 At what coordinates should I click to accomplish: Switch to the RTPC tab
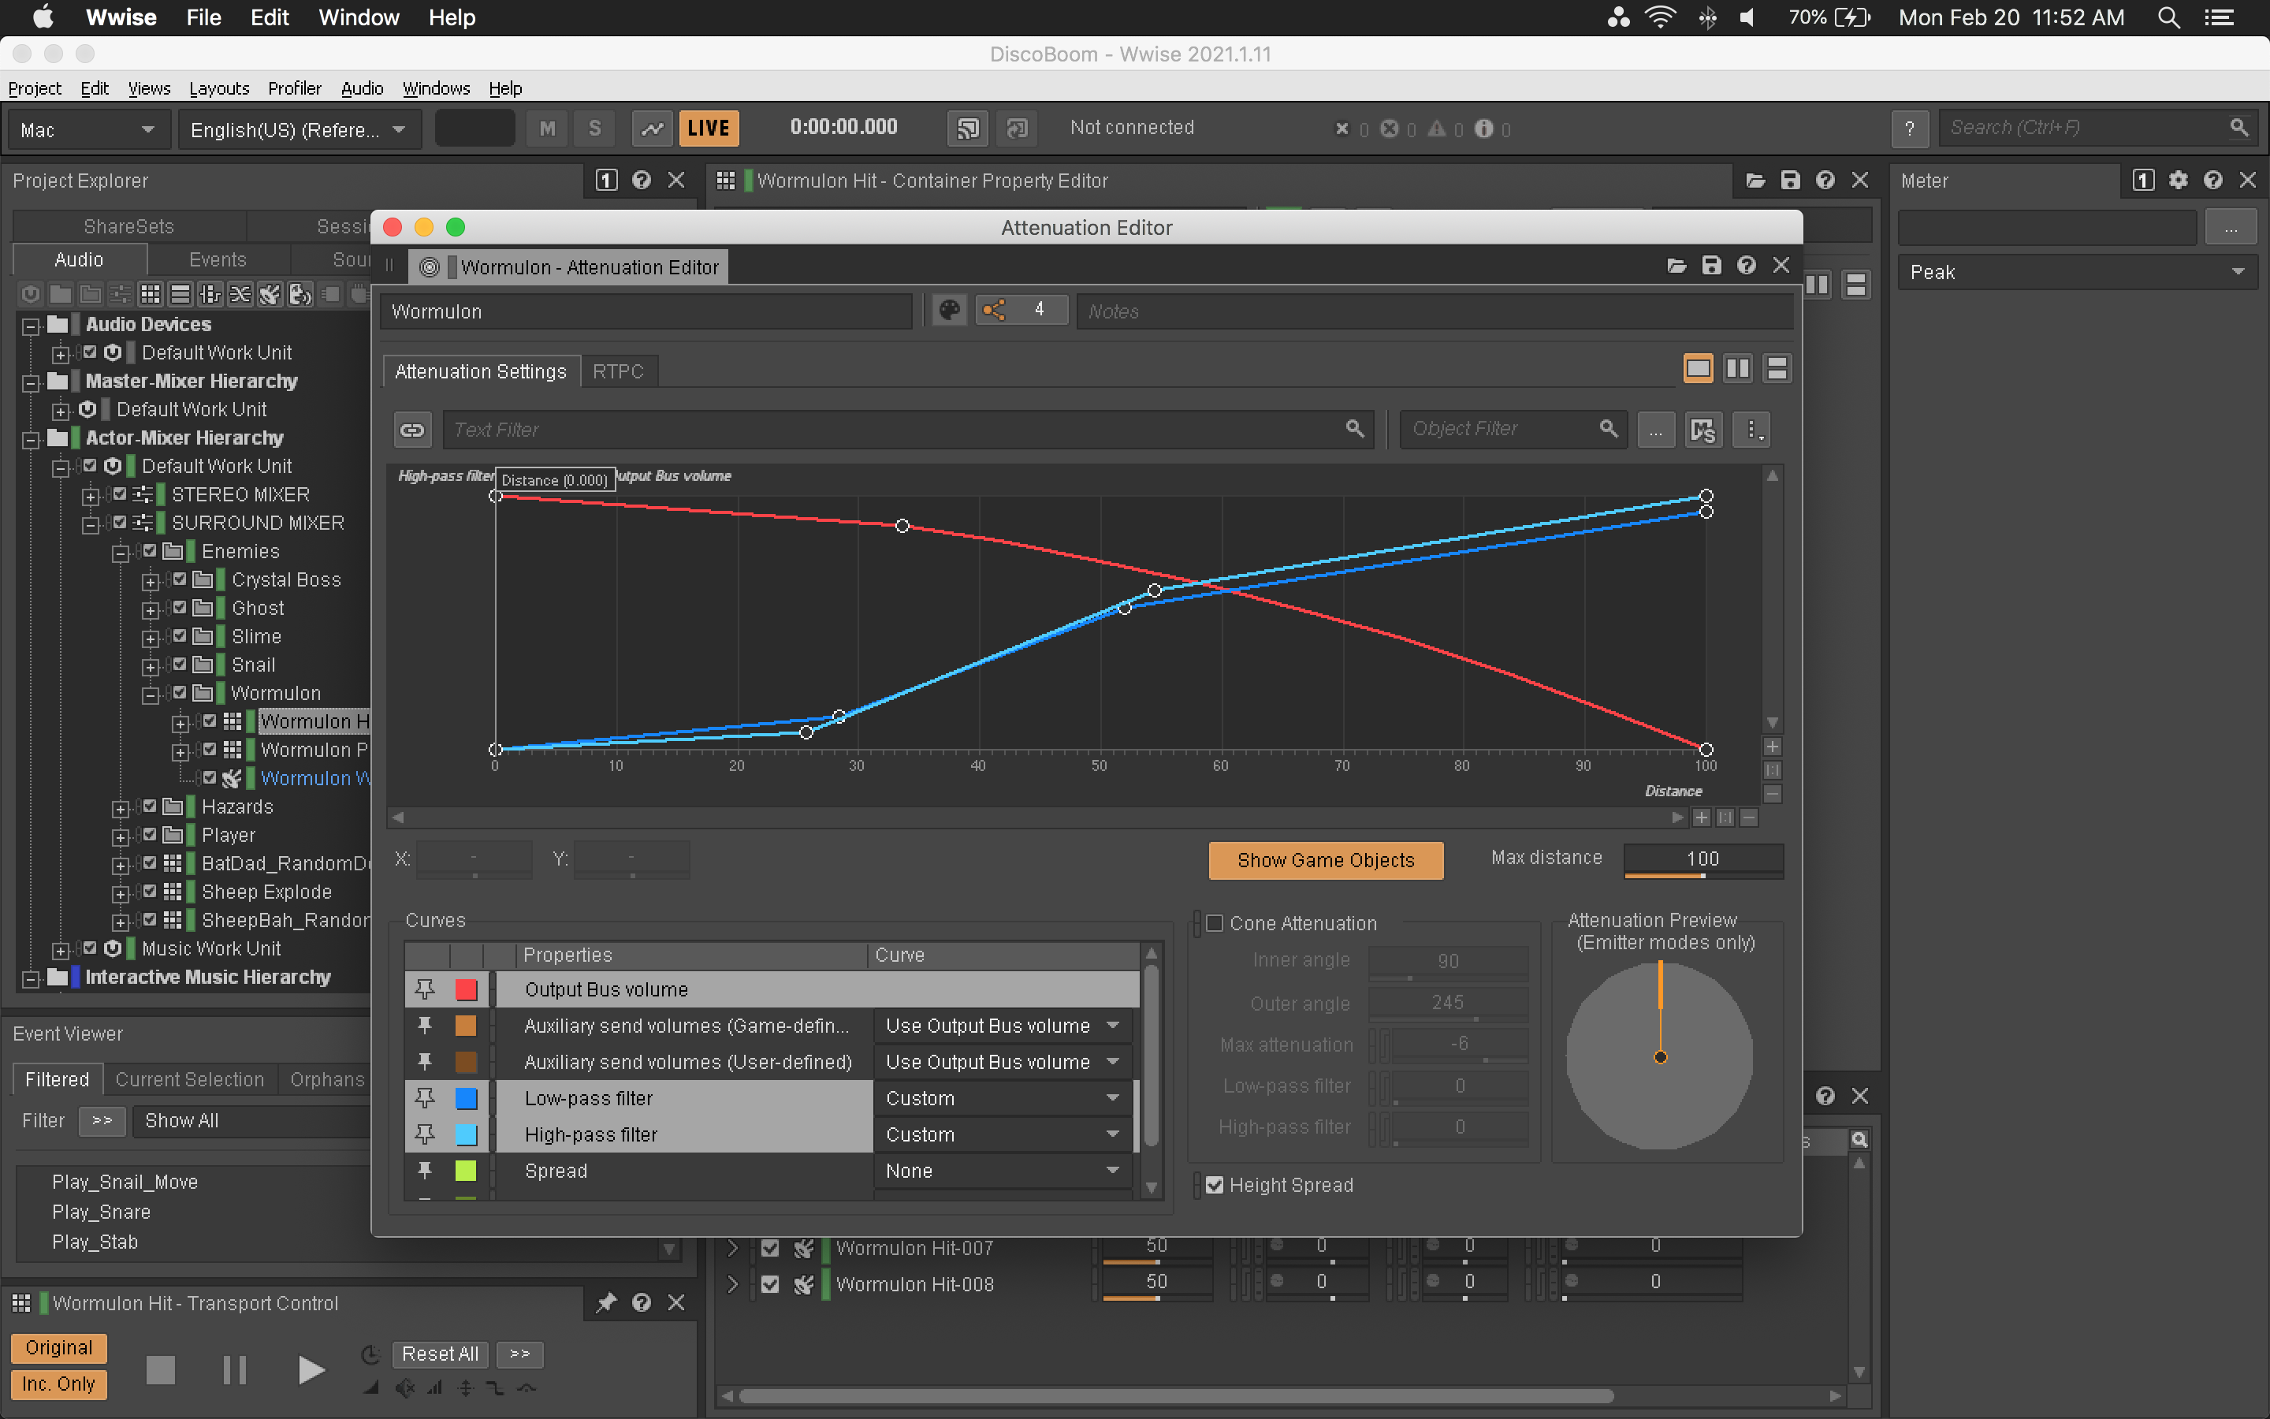[618, 371]
